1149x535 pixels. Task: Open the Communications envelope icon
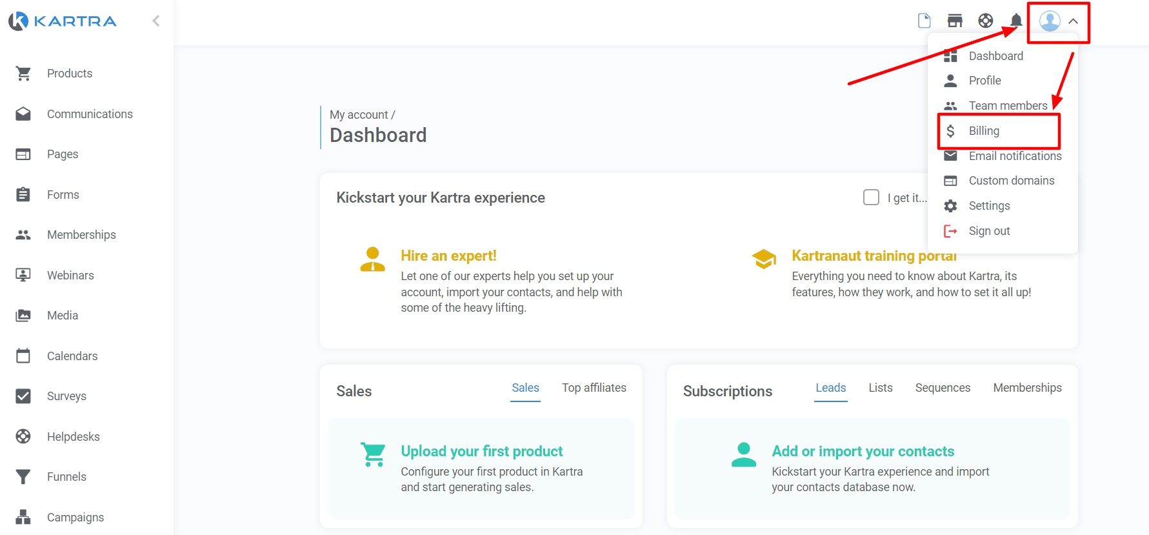point(23,114)
